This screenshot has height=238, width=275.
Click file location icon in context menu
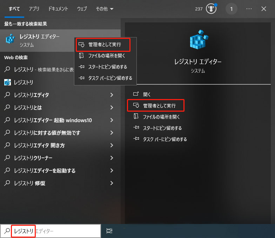[x=81, y=56]
